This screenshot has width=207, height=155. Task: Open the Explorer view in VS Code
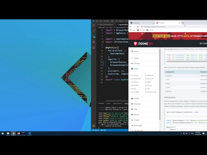point(94,25)
